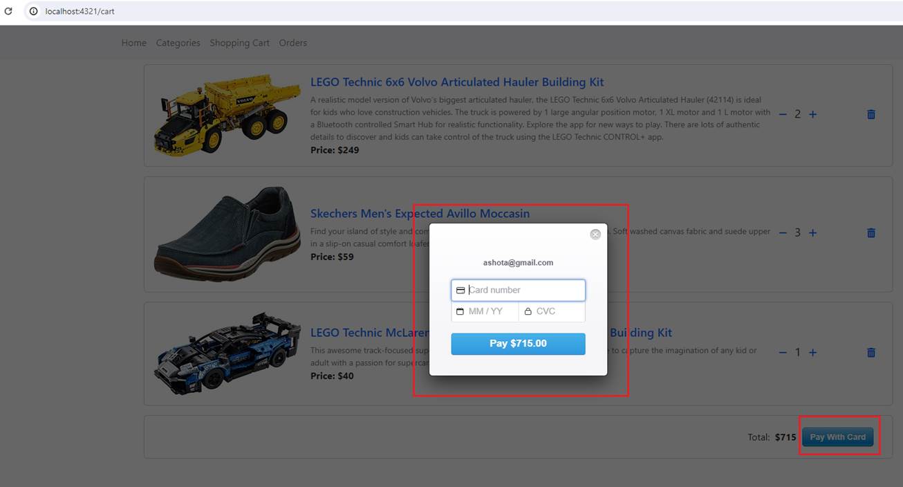Click the Pay With Card button

pyautogui.click(x=838, y=437)
